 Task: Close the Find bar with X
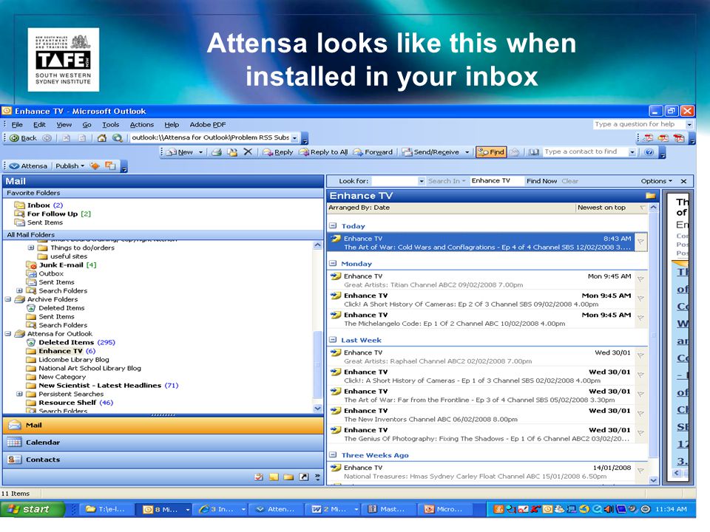(683, 181)
